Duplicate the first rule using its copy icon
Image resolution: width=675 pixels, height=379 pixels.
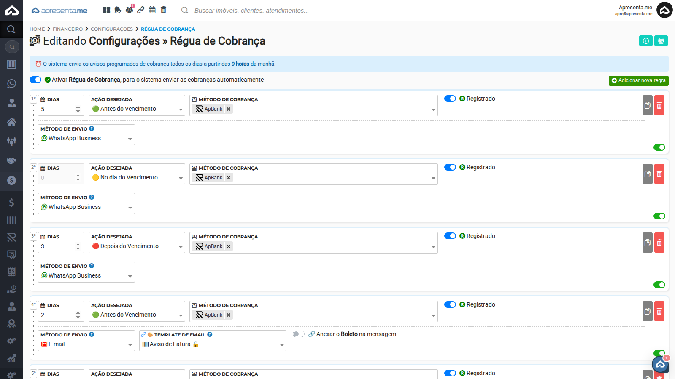(x=648, y=105)
